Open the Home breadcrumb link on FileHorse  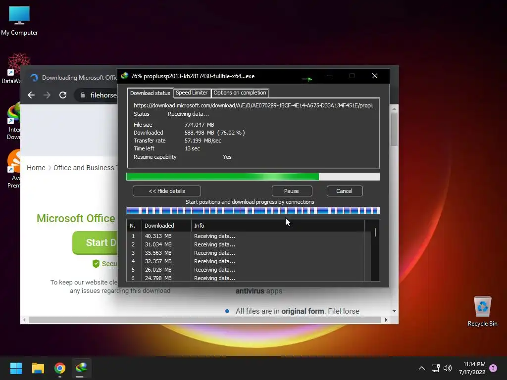[36, 168]
